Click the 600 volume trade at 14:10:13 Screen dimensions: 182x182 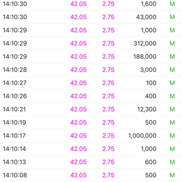tap(91, 162)
